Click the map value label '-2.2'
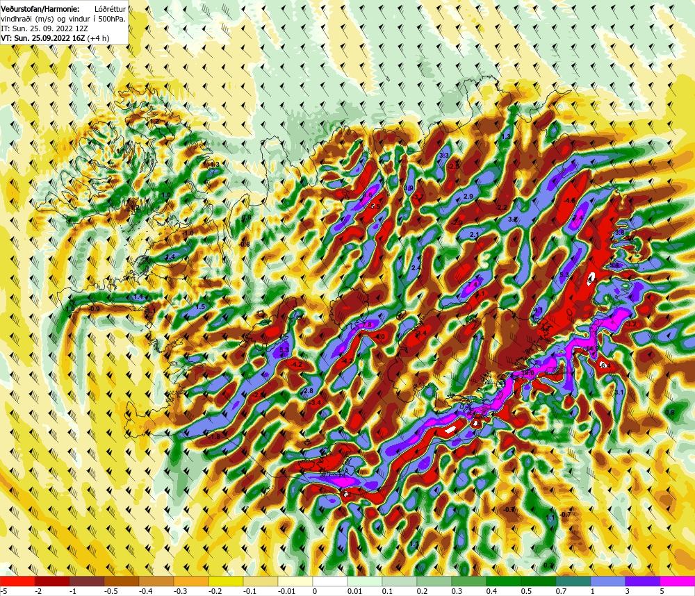 pos(501,208)
